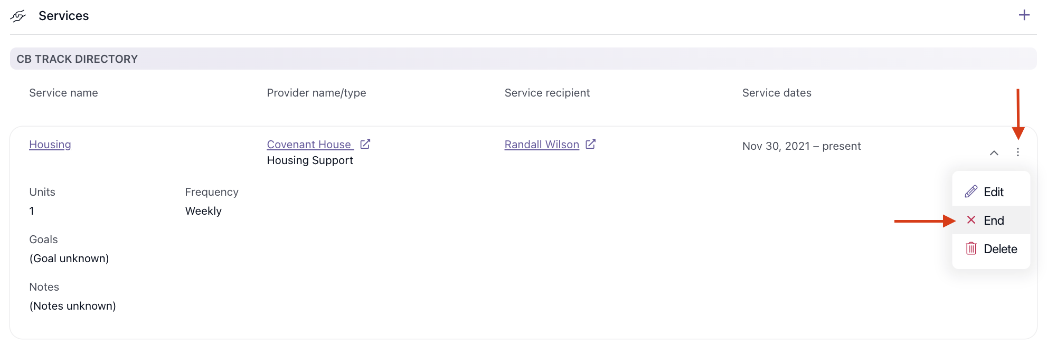Click the Service recipient column header
Screen dimensions: 1047x345
547,93
